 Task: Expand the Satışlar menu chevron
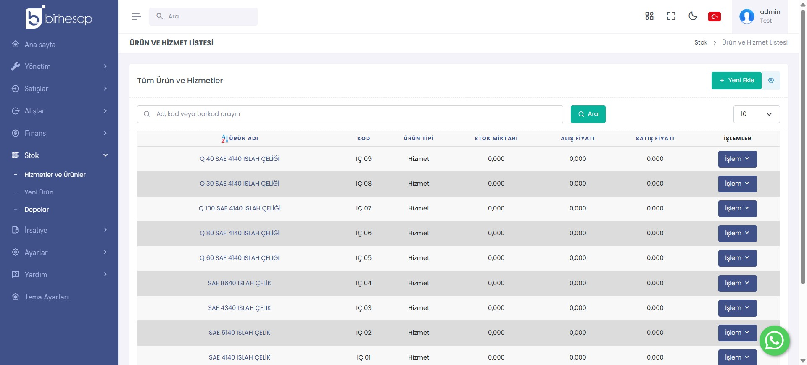click(x=105, y=89)
